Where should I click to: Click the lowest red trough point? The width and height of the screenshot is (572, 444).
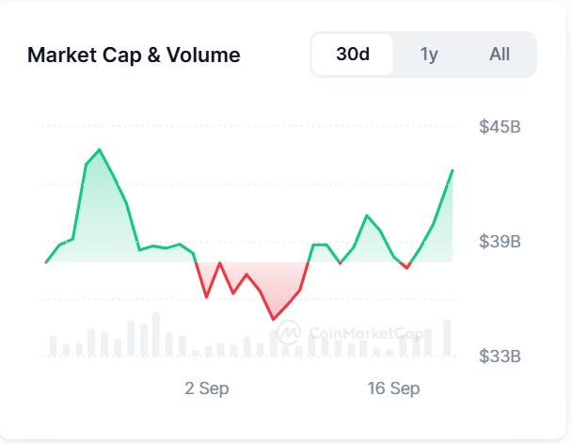[273, 320]
